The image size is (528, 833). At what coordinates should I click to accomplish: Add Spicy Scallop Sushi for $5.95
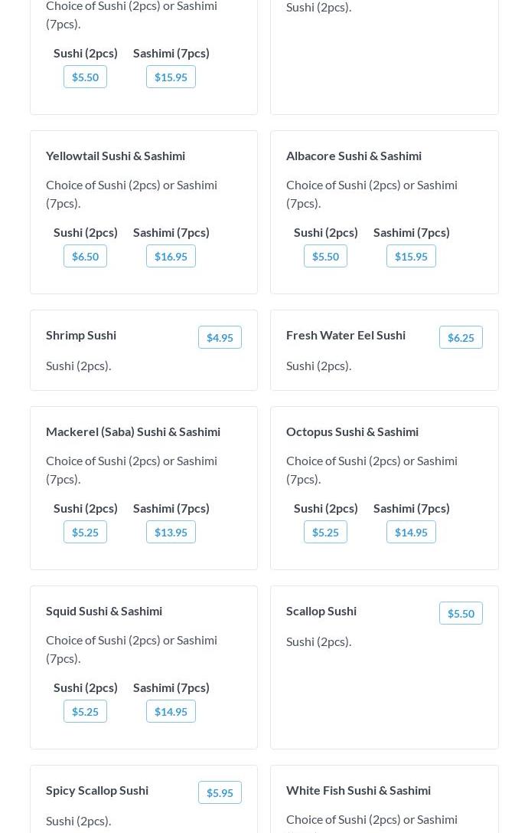(x=220, y=792)
